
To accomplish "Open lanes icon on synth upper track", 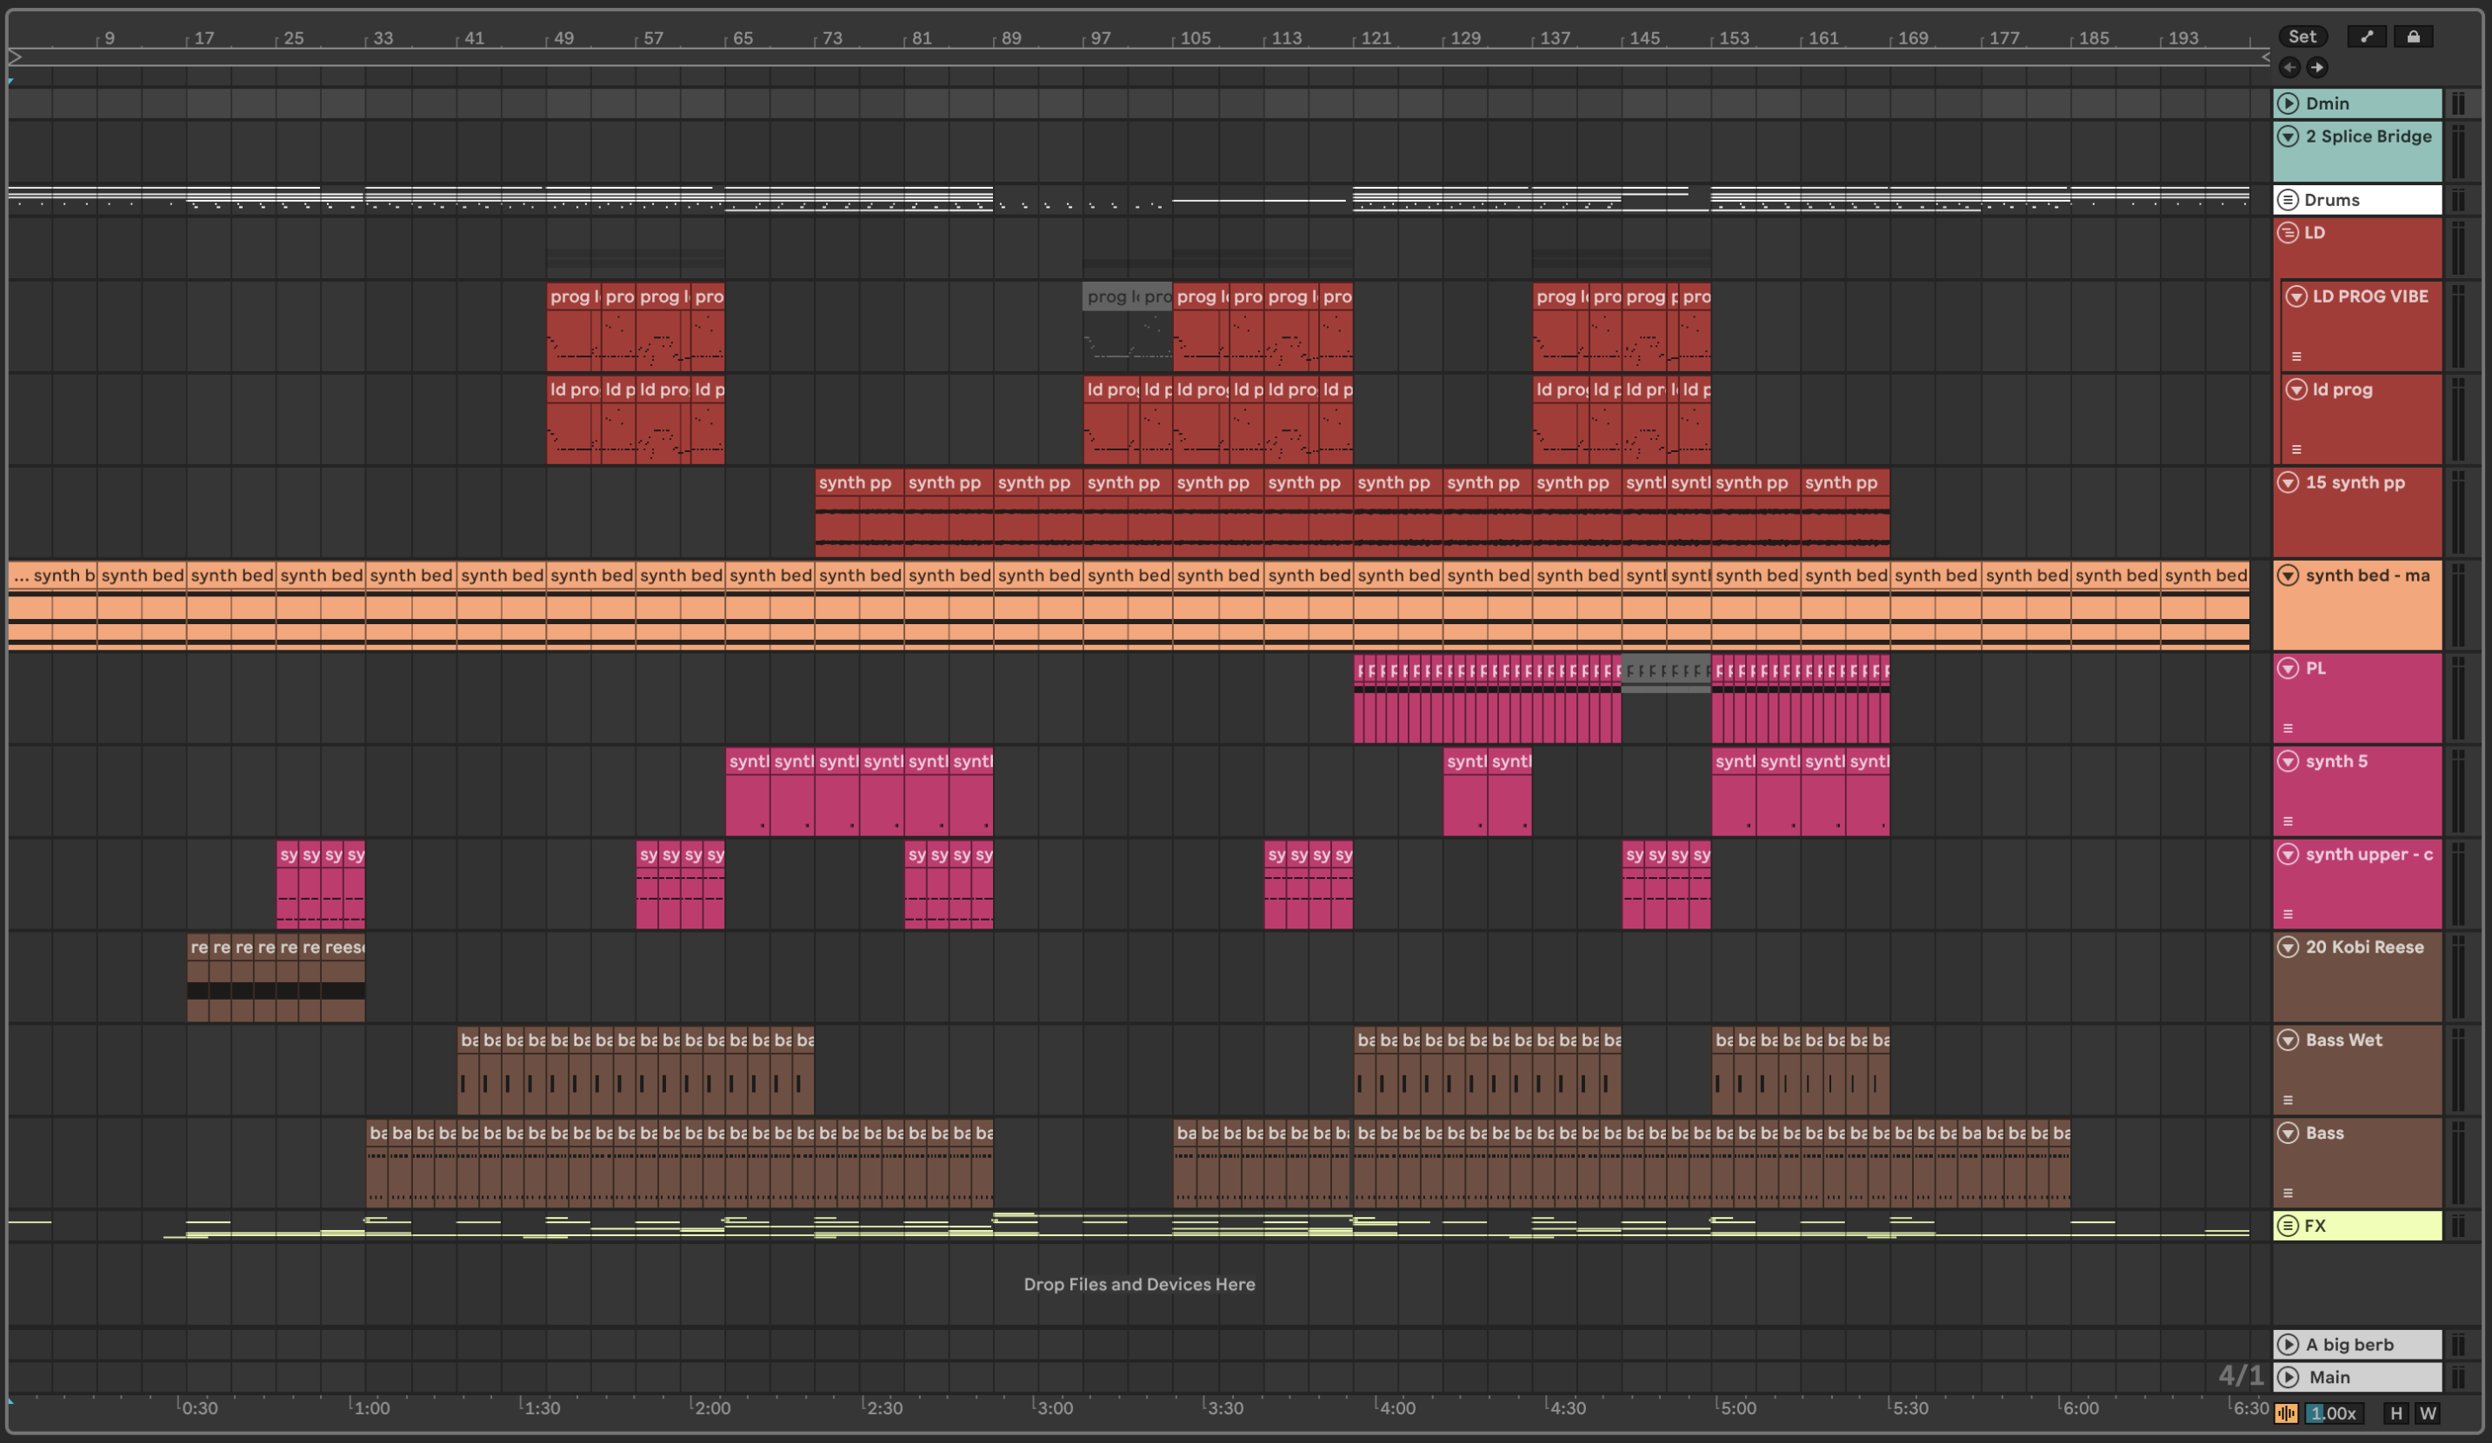I will 2288,914.
